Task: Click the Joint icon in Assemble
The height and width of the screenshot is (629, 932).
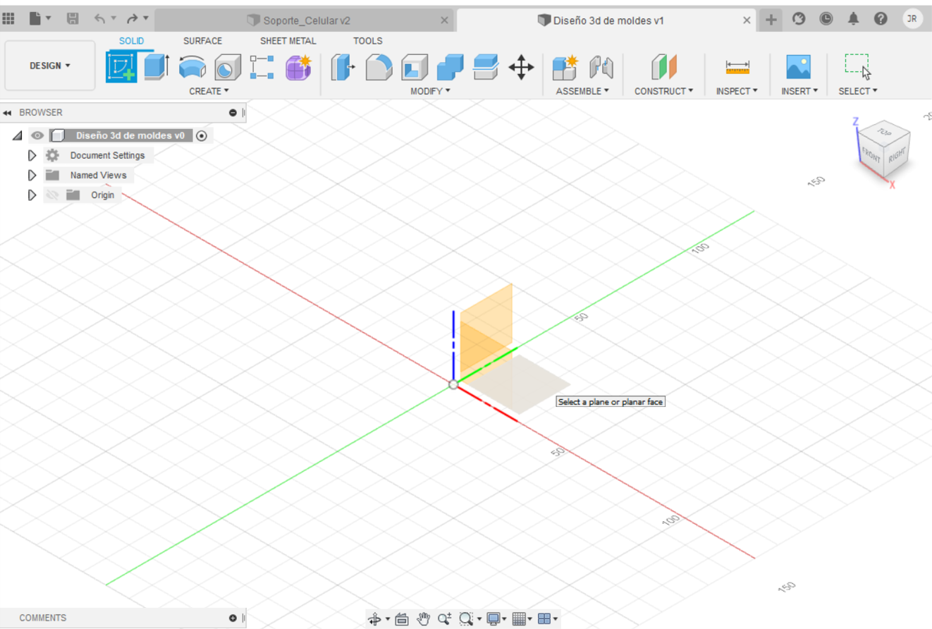Action: click(601, 68)
